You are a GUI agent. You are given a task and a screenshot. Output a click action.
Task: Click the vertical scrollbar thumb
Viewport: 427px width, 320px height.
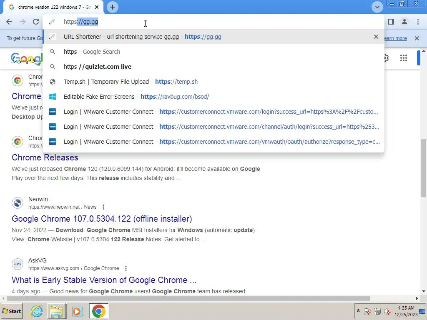(x=424, y=168)
